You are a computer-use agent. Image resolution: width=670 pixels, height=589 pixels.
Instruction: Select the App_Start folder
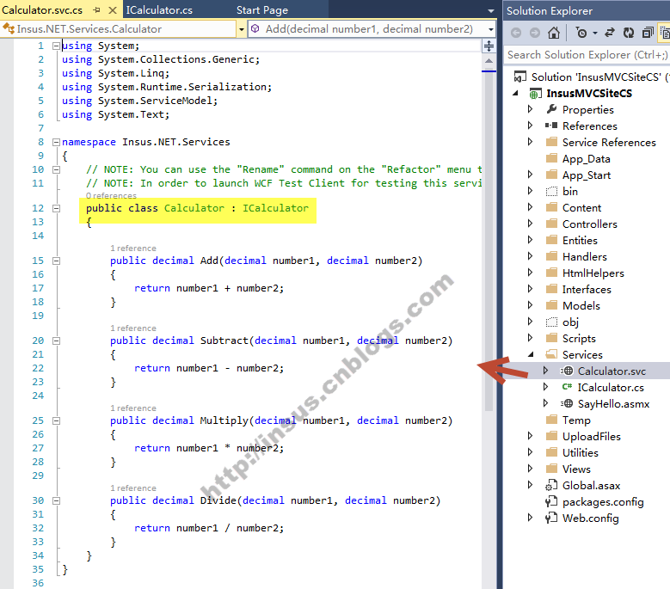click(x=586, y=175)
